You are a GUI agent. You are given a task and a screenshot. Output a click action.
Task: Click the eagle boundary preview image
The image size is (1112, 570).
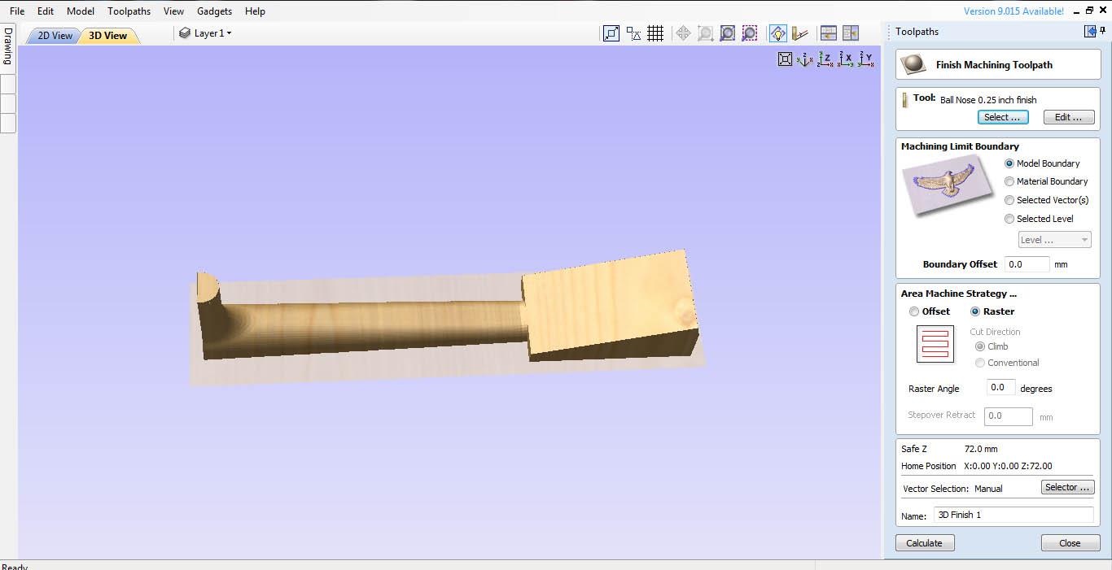(949, 185)
